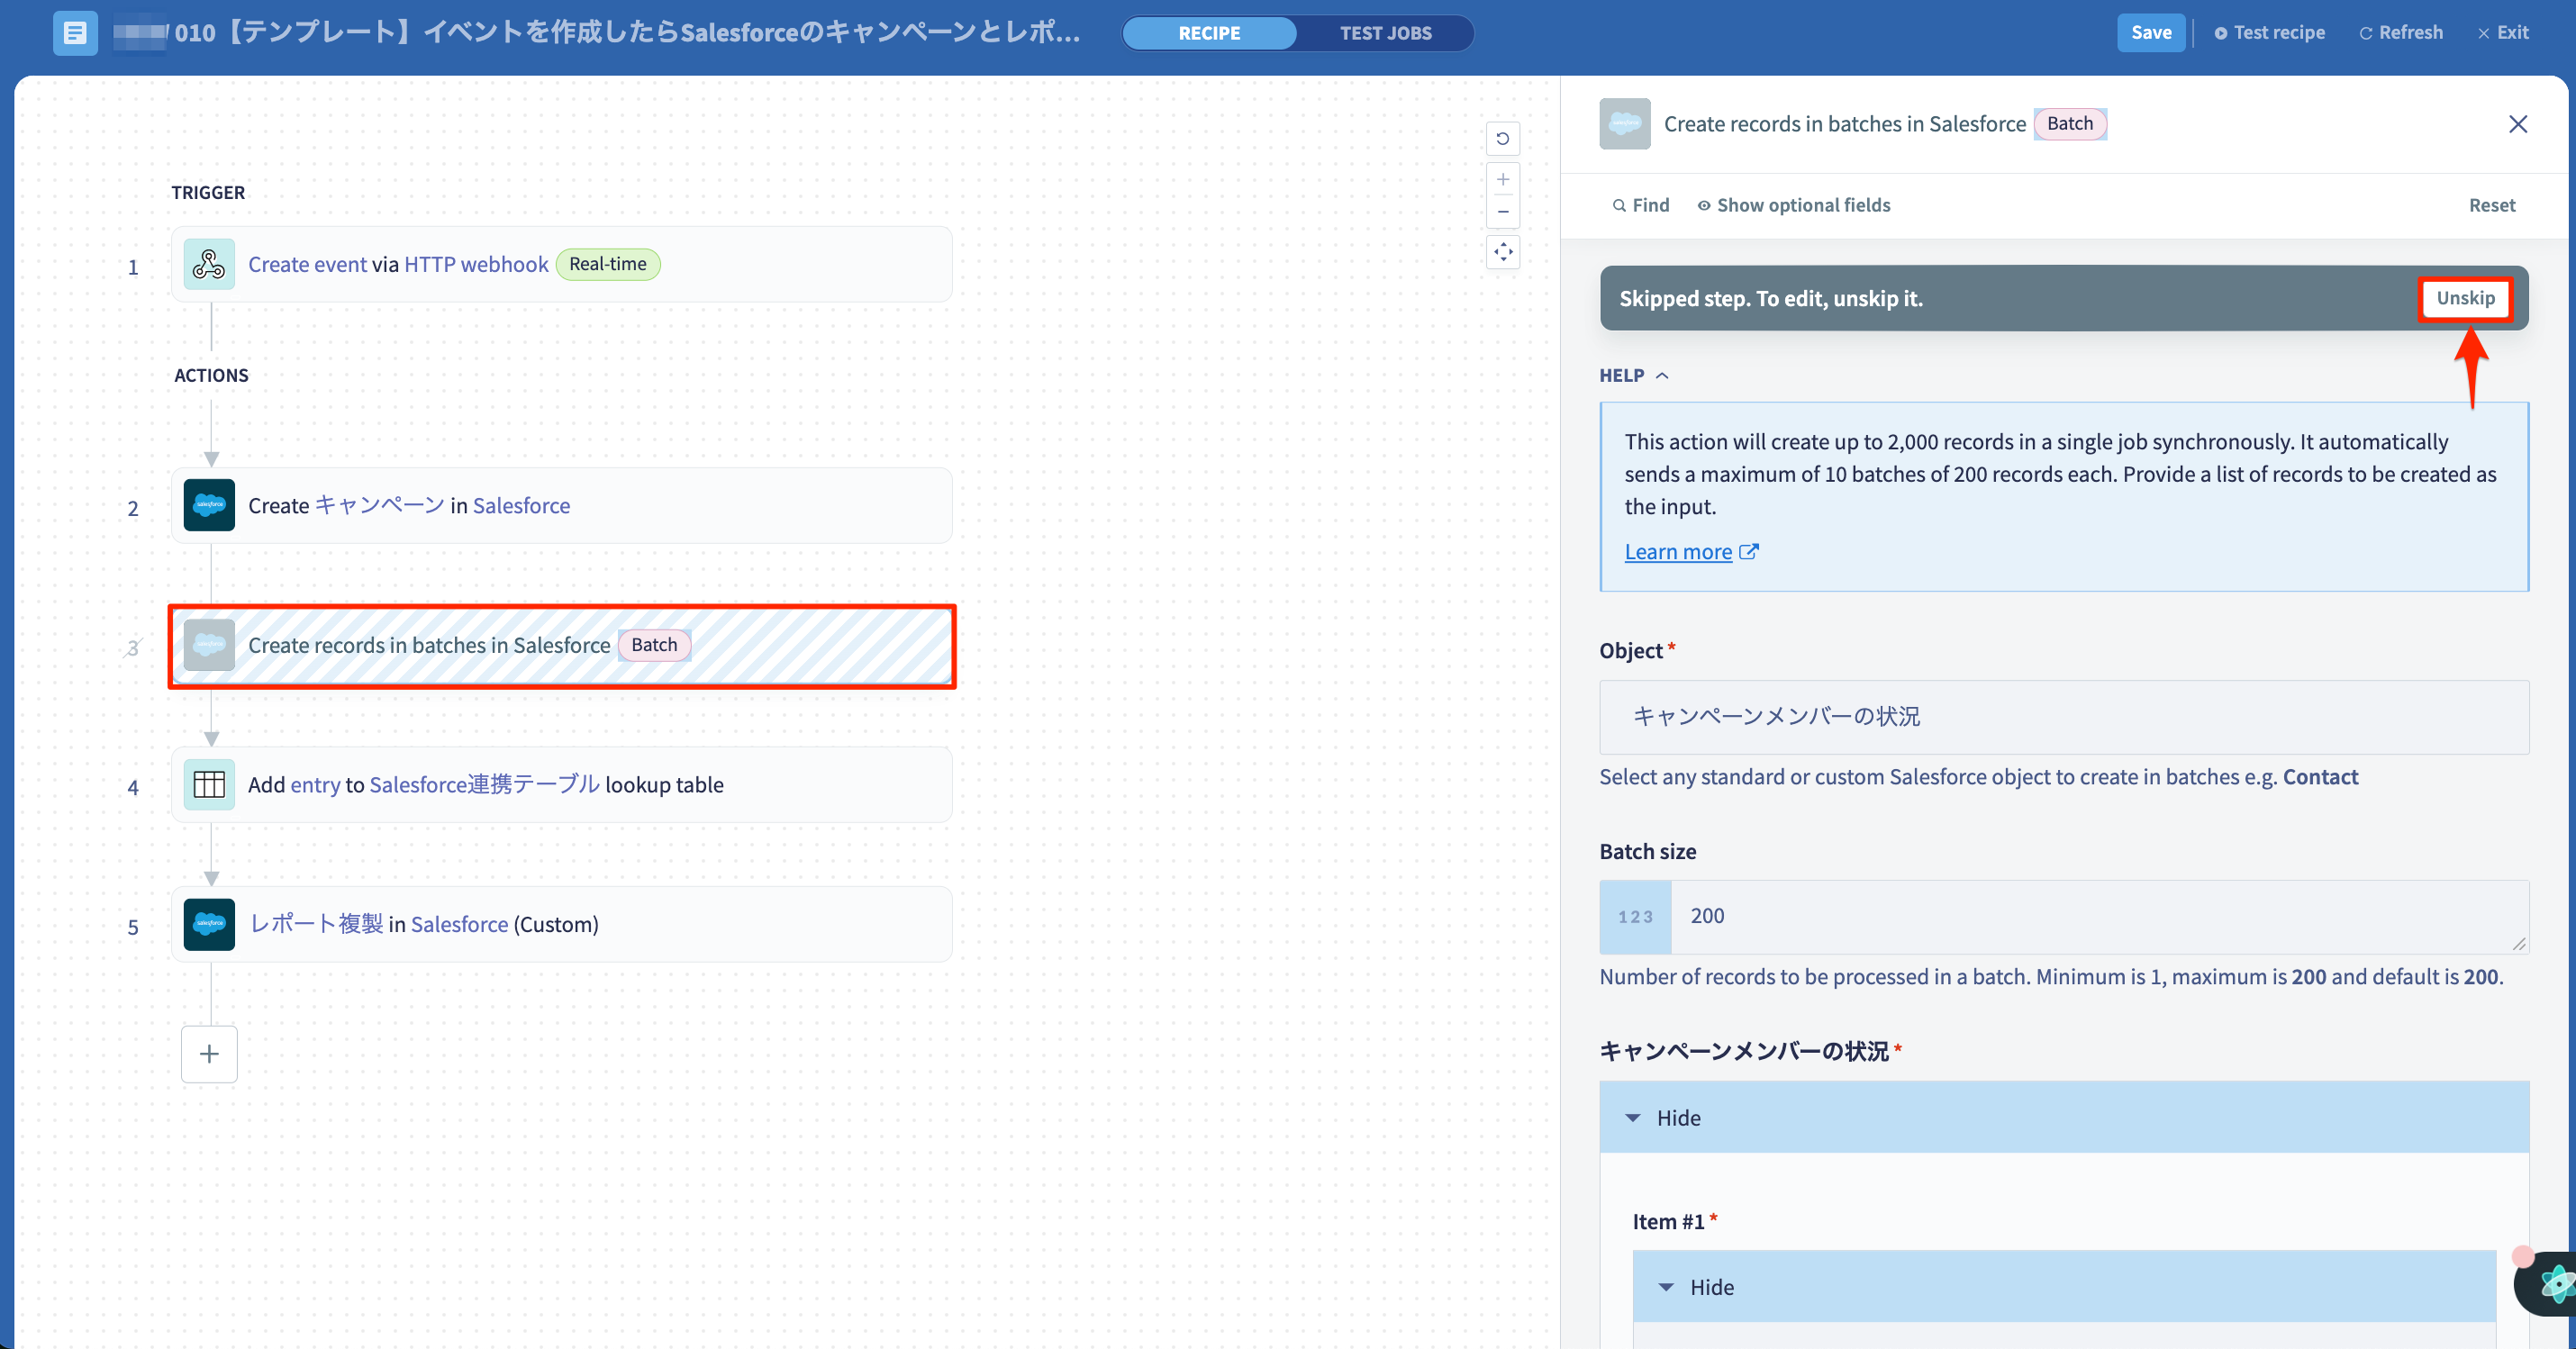Add a new step with plus button

209,1054
